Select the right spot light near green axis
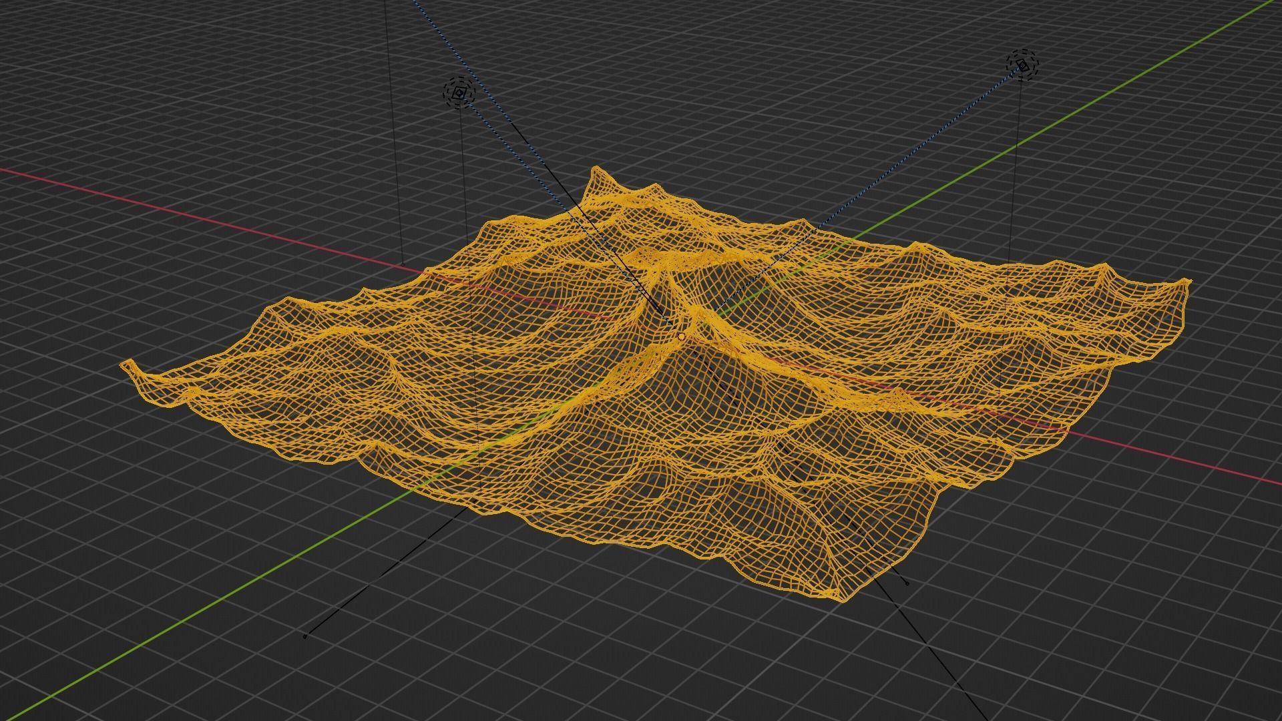The width and height of the screenshot is (1282, 721). pos(1023,65)
